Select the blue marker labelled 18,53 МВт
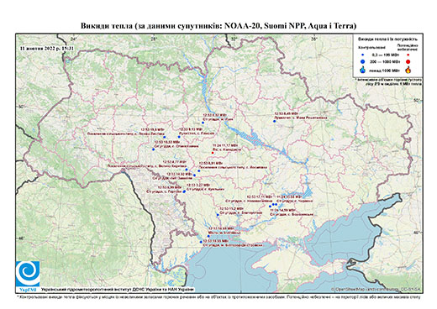Viewport: 437px width, 309px height. 153,149
